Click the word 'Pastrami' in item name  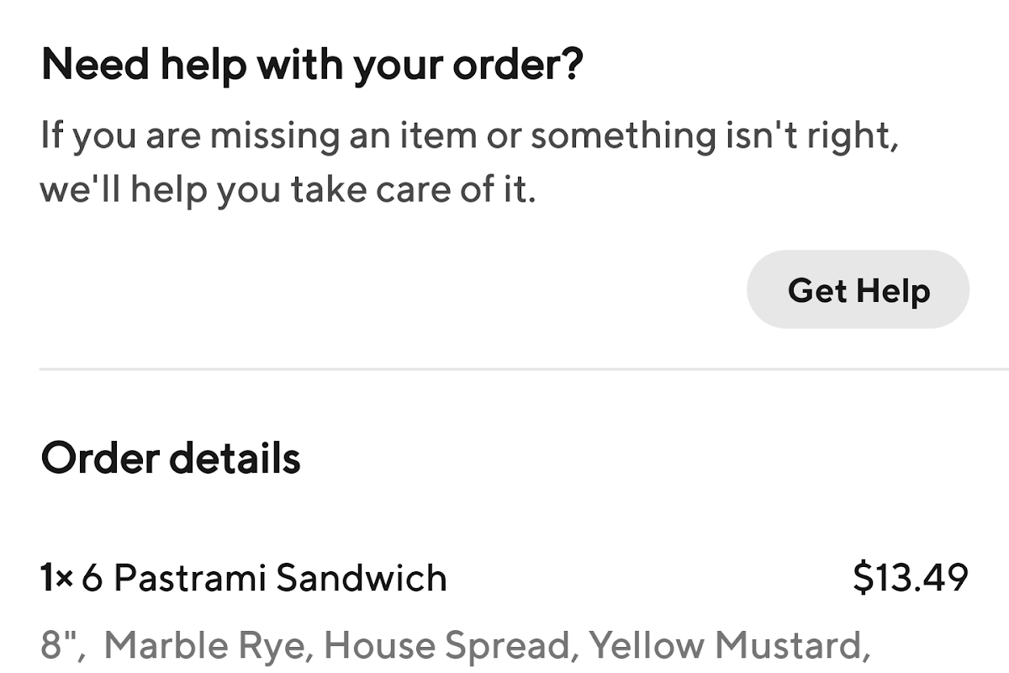[x=190, y=578]
